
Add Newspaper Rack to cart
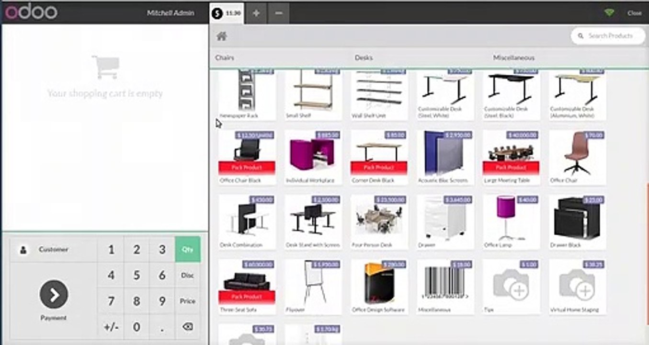point(247,94)
